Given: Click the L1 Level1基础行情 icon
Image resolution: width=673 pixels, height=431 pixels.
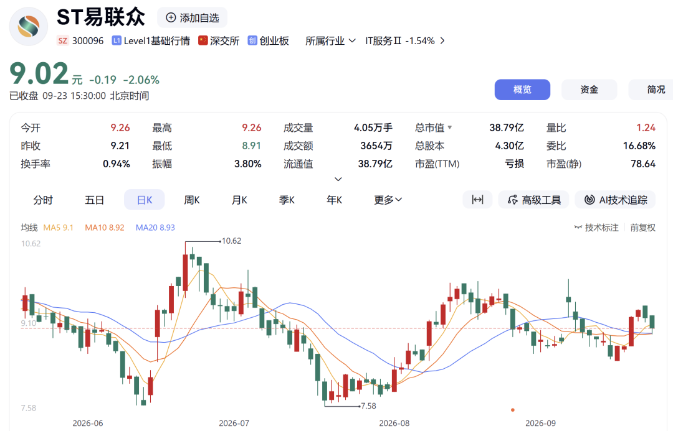Looking at the screenshot, I should pos(117,40).
